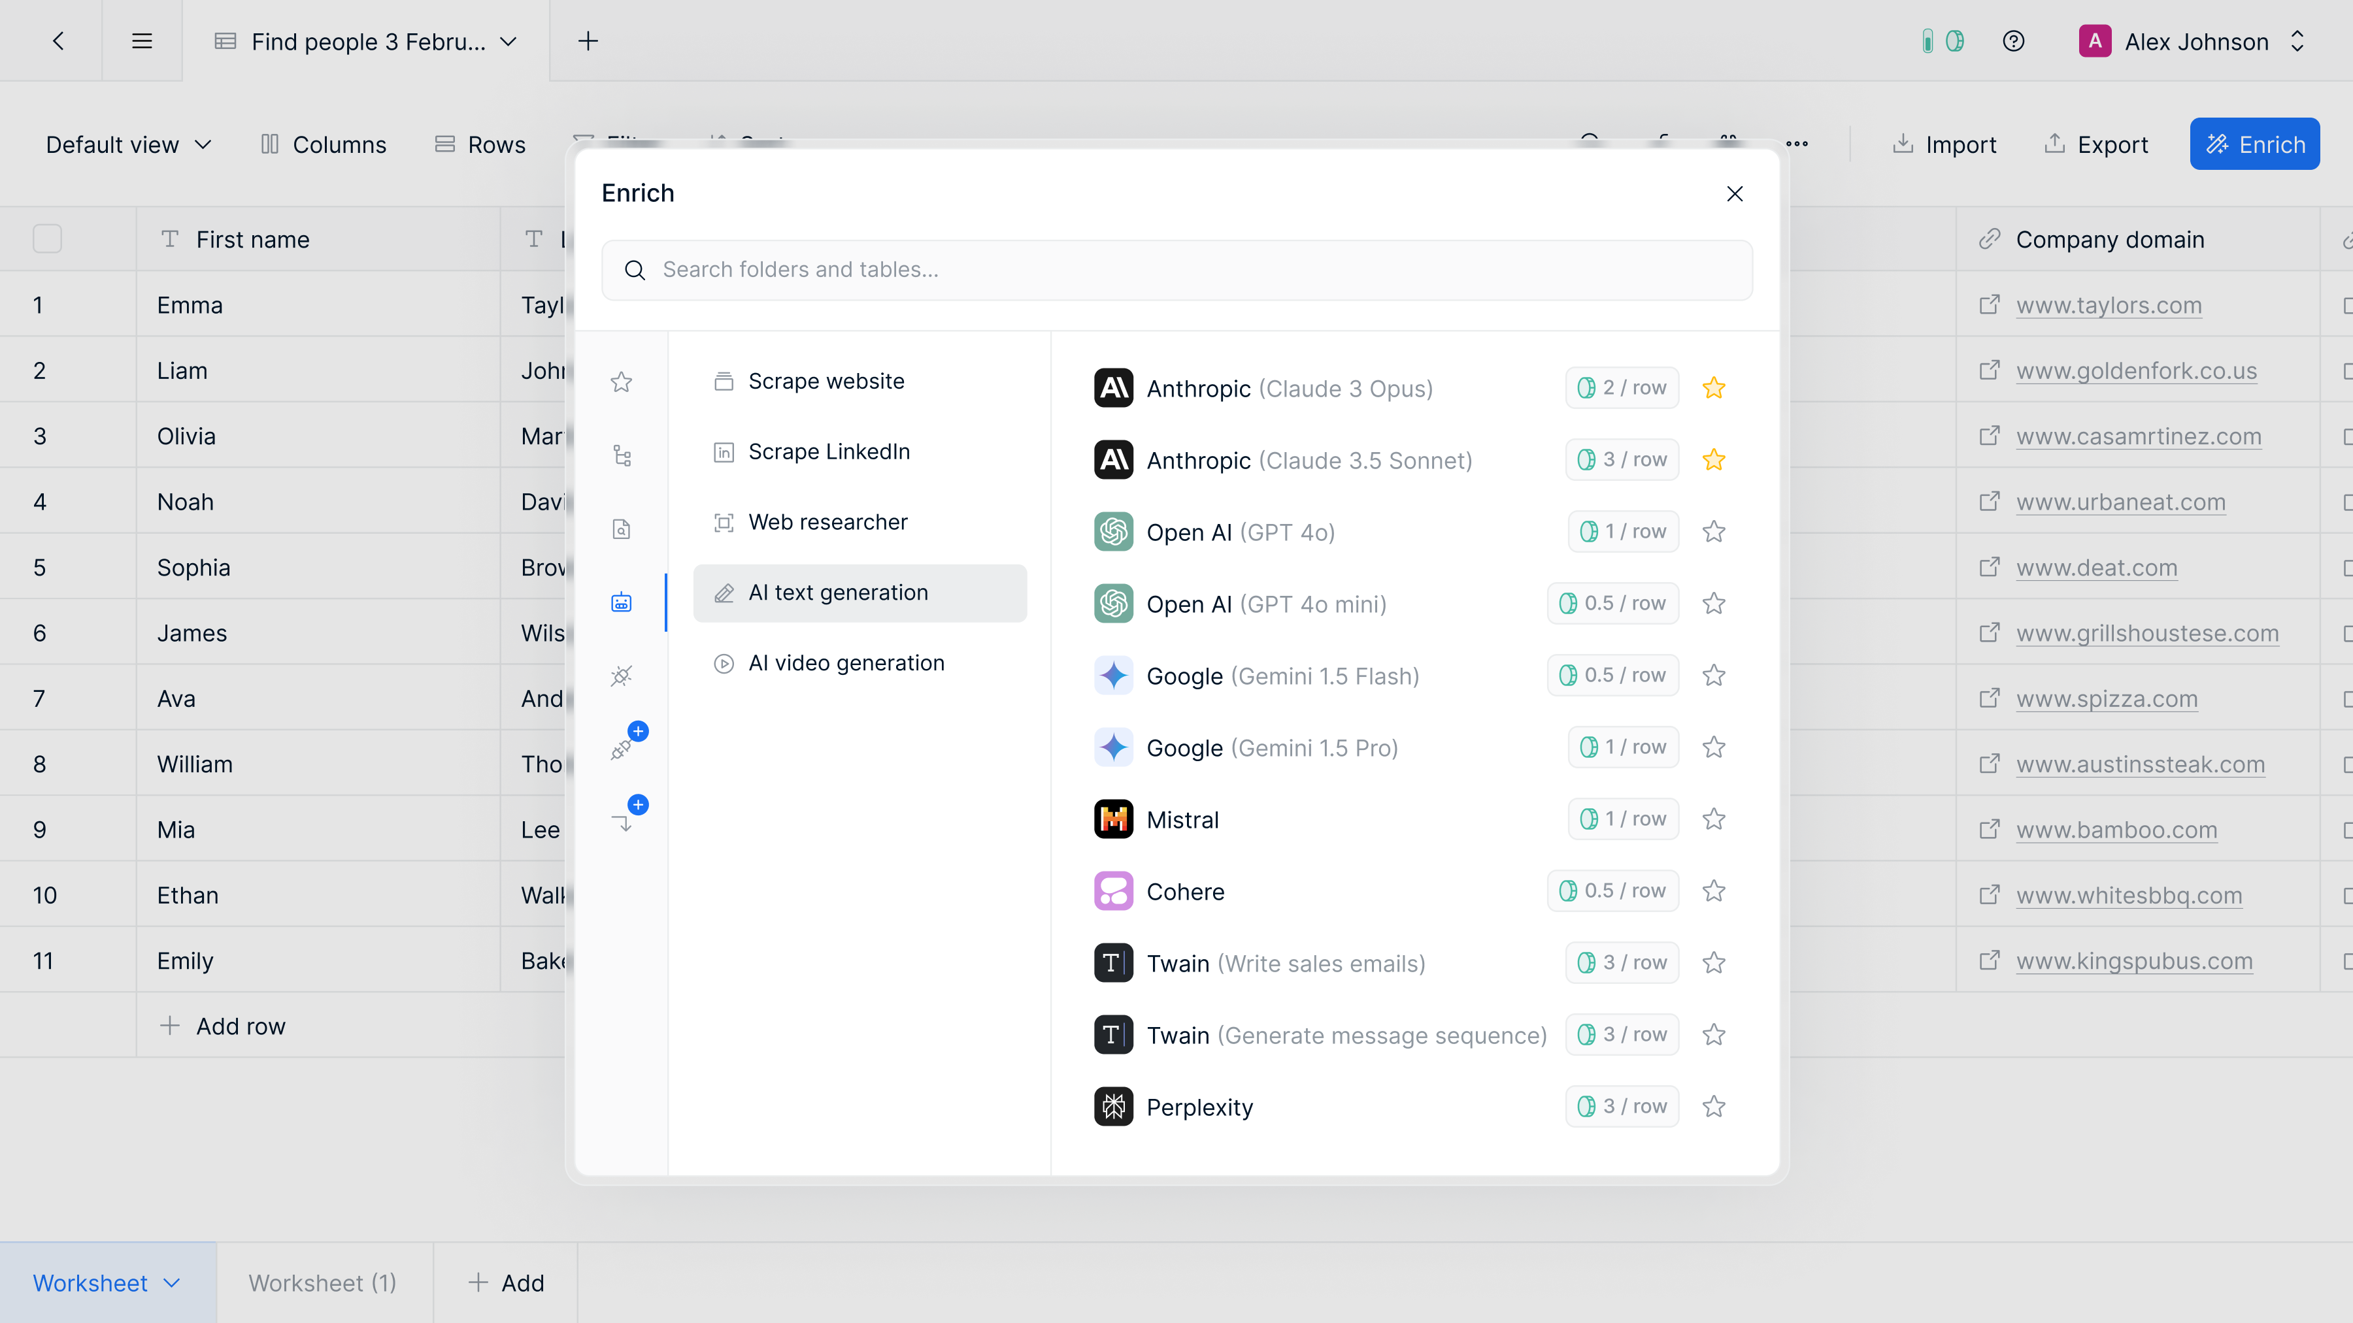The image size is (2353, 1323).
Task: Open www.taylors.com link
Action: [x=2109, y=305]
